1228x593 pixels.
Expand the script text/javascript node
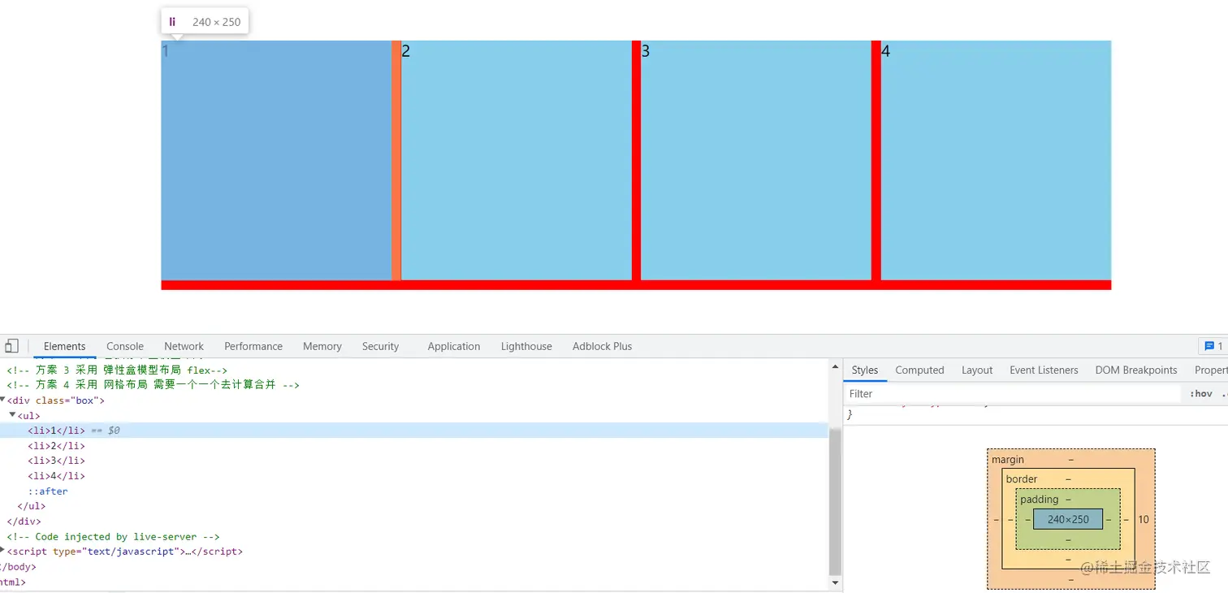pyautogui.click(x=3, y=552)
